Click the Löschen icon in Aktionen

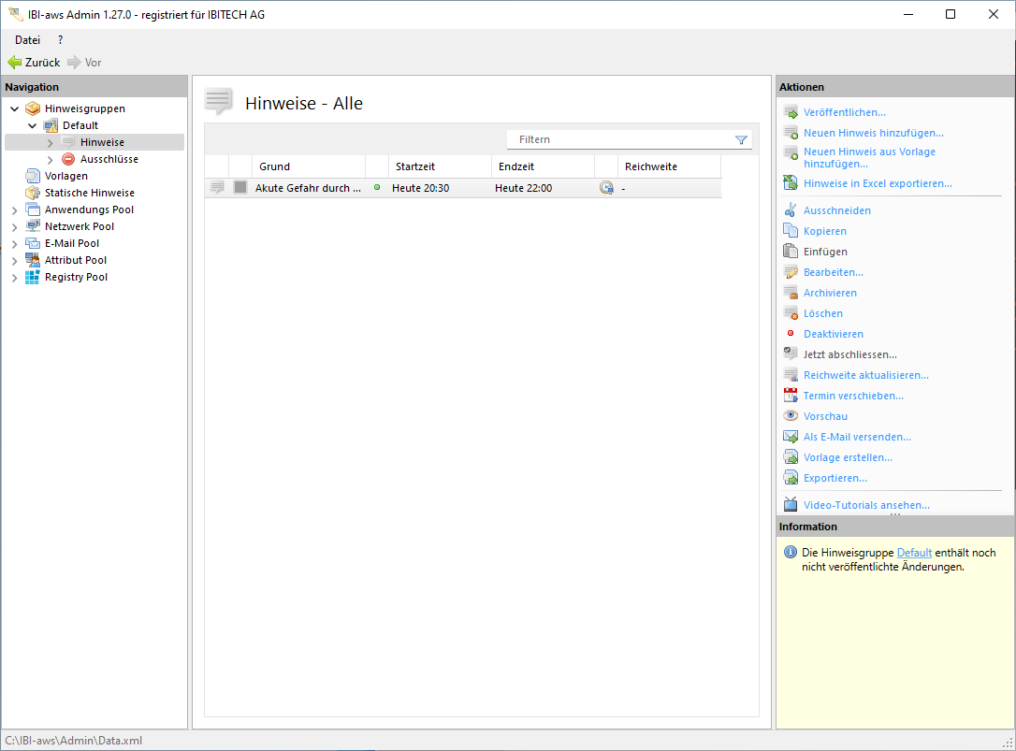point(791,313)
